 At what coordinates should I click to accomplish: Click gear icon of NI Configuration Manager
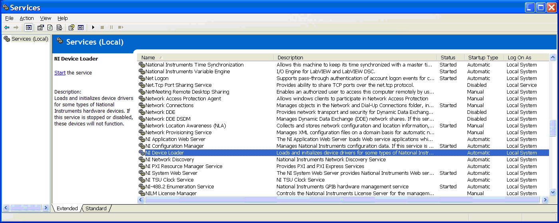tap(142, 146)
